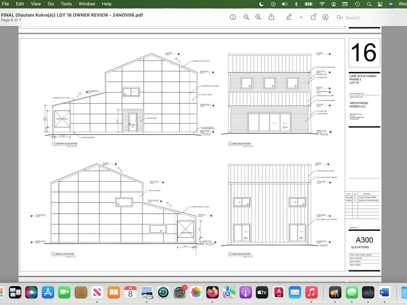Viewport: 407px width, 305px height.
Task: Click 'LAKE SOLIS HOMES' project title
Action: [x=363, y=76]
